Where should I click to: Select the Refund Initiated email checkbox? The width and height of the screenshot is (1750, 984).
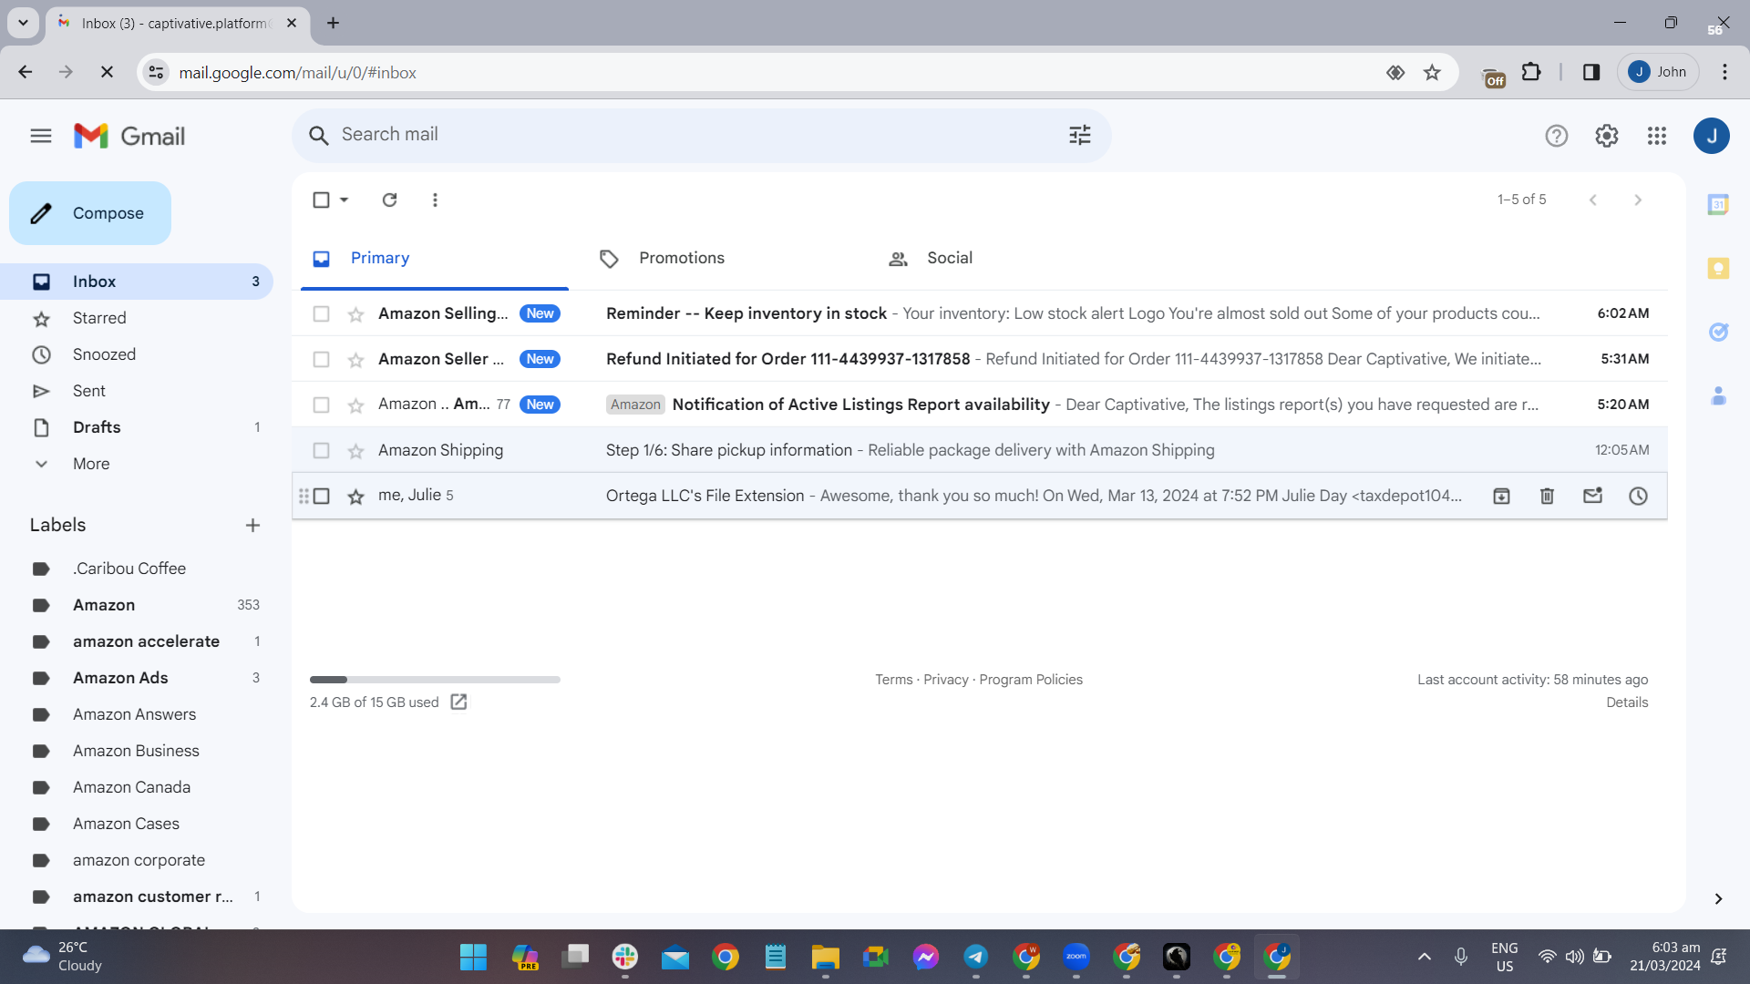click(321, 359)
